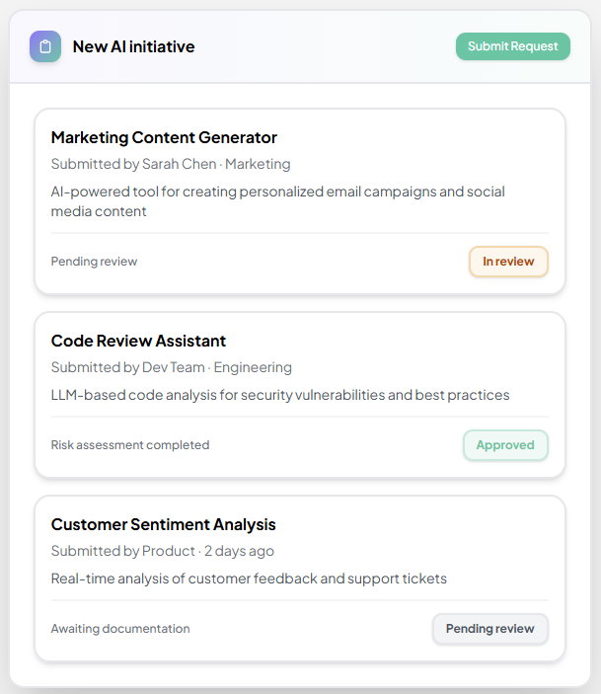
Task: Click the Risk assessment completed note
Action: (130, 445)
